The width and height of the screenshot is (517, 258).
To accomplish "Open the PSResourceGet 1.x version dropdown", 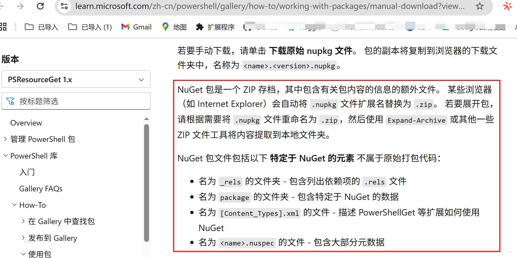I will pyautogui.click(x=76, y=79).
